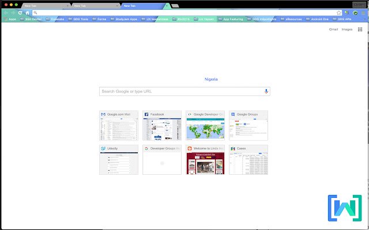Switch to the second New Tab
The image size is (369, 230).
(95, 6)
